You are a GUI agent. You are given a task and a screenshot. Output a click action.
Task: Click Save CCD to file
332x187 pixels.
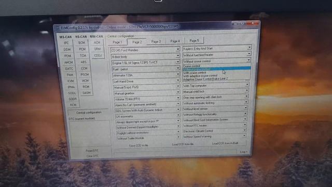[x=139, y=145]
